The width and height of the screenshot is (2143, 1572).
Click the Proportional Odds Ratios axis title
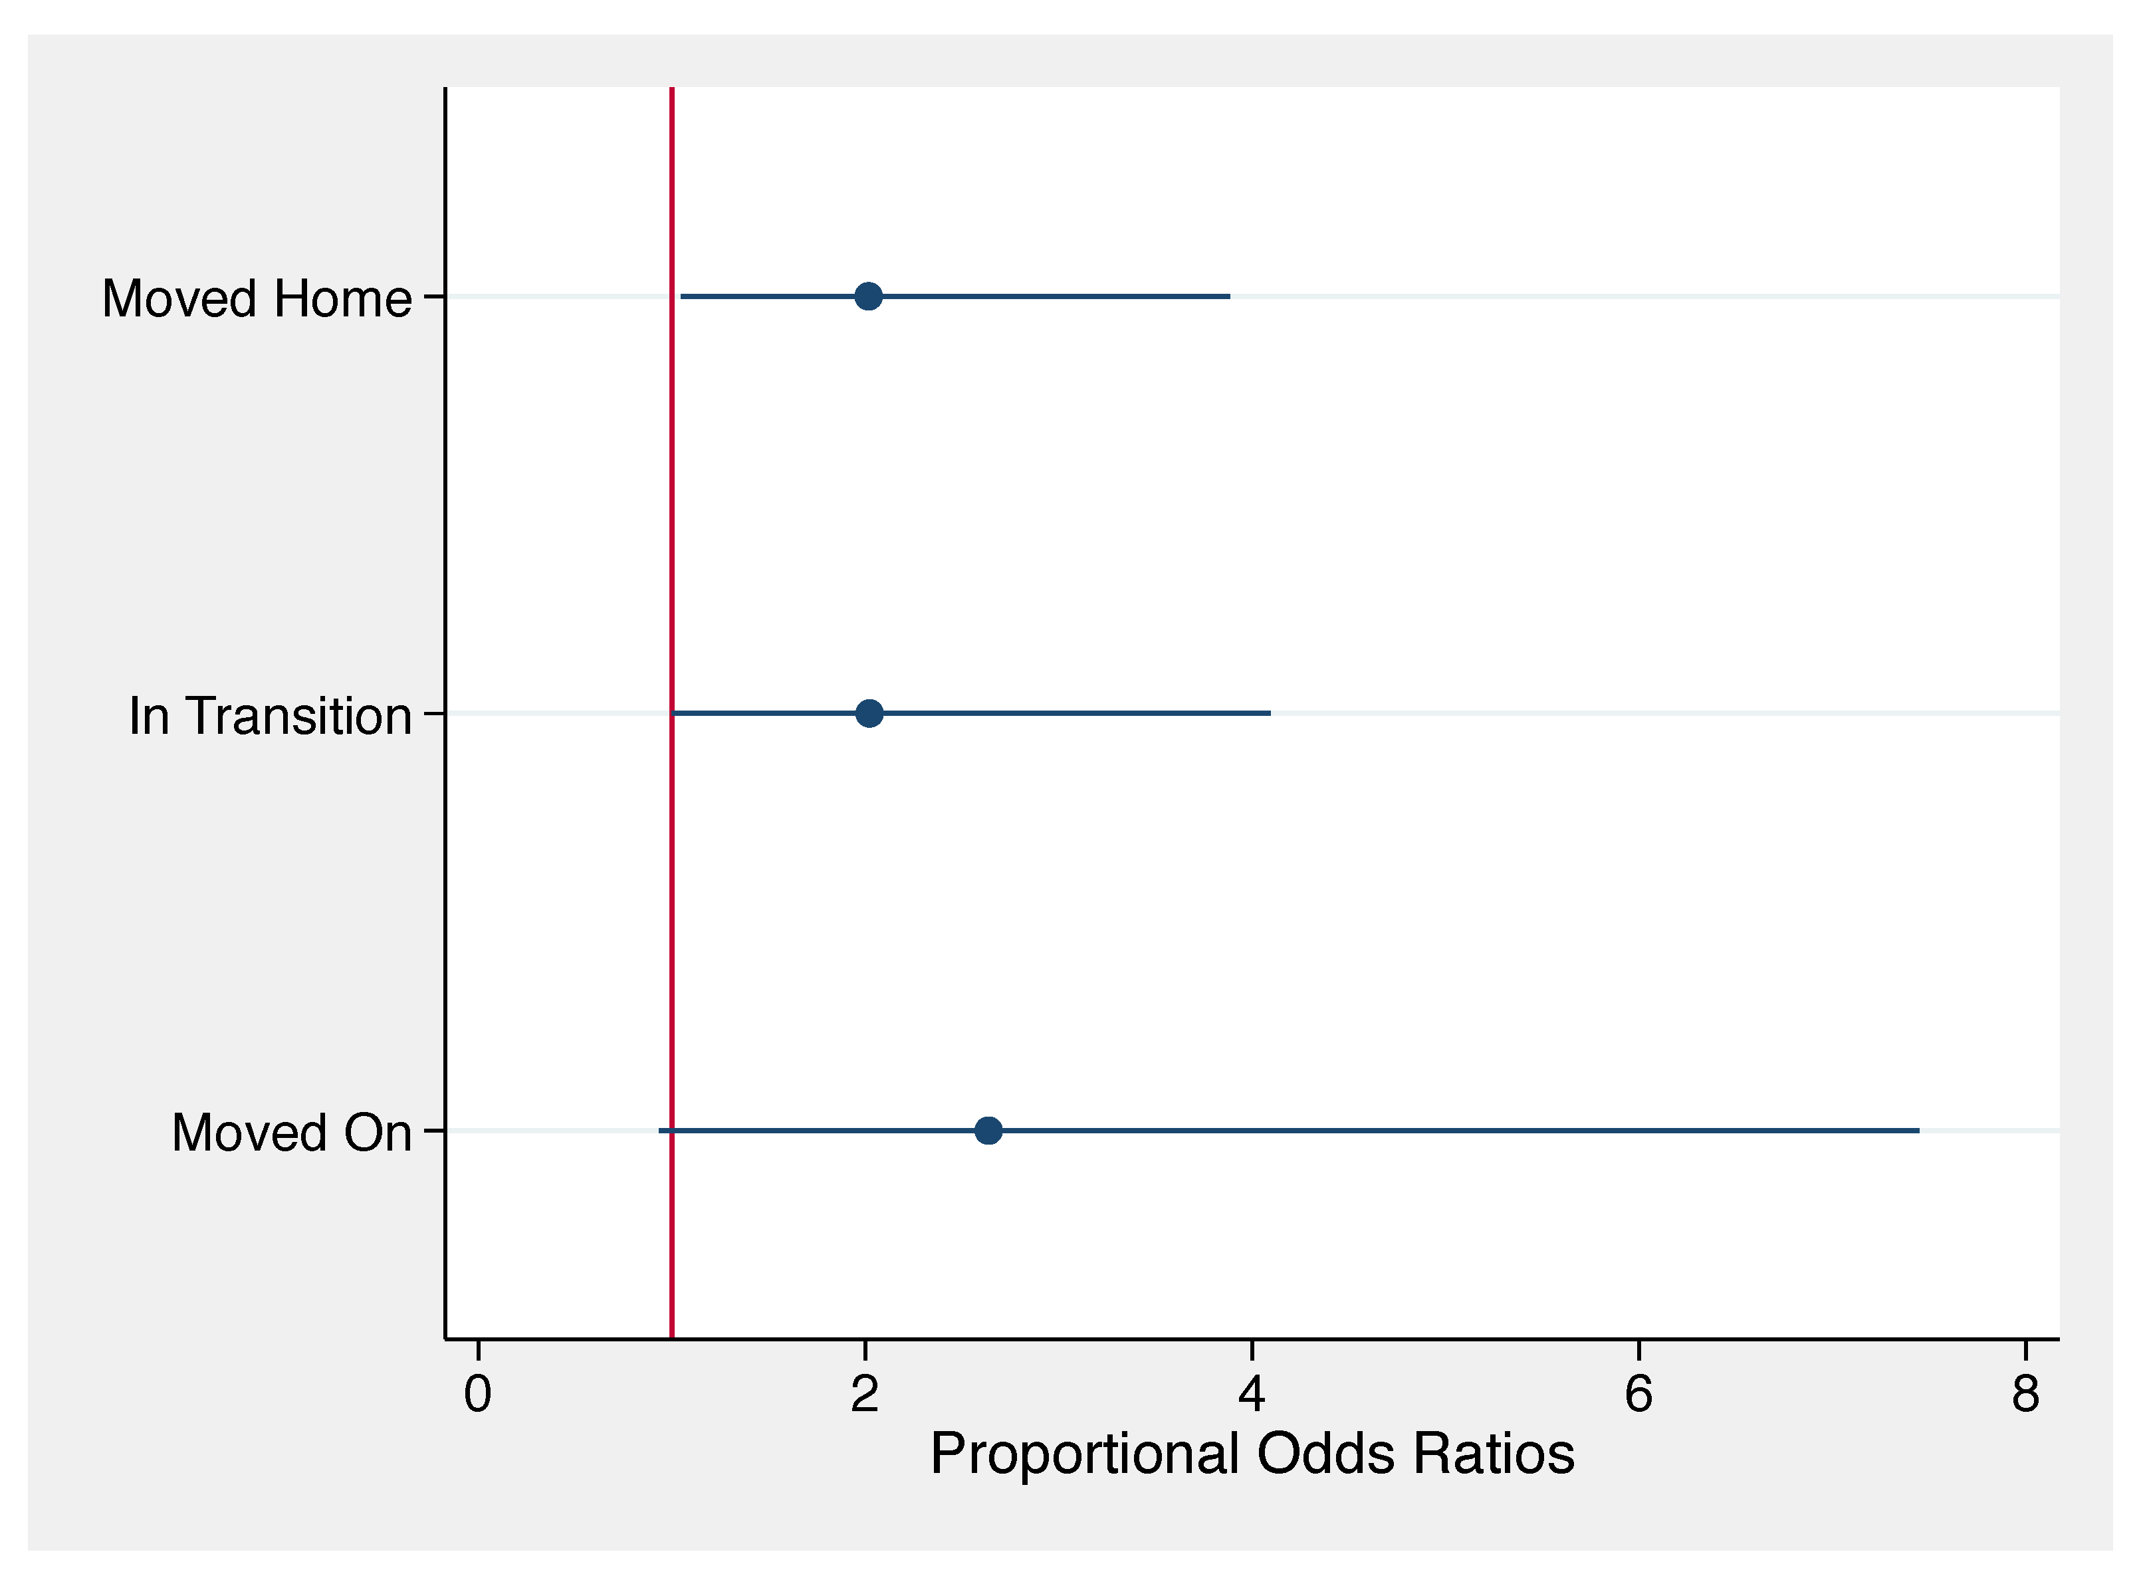click(1252, 1454)
